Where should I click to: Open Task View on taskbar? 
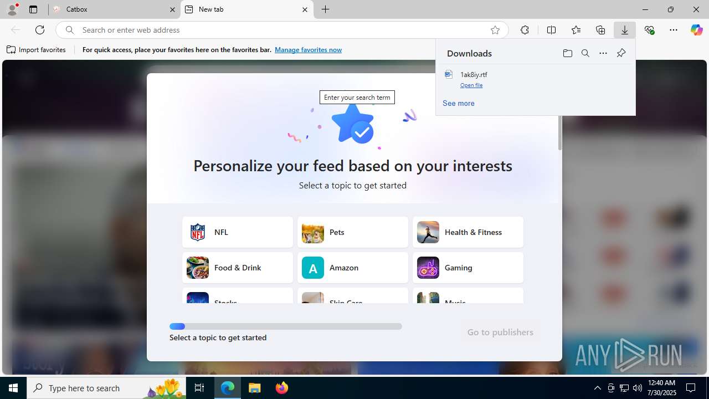[199, 388]
